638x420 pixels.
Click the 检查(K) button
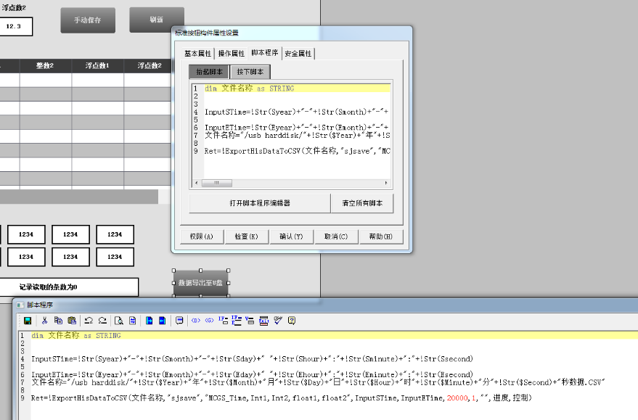247,236
